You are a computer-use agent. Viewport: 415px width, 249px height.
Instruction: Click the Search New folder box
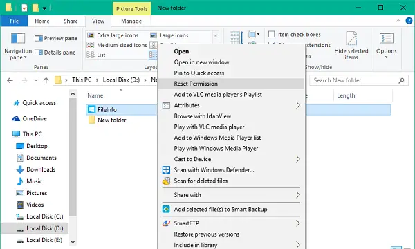pos(358,80)
